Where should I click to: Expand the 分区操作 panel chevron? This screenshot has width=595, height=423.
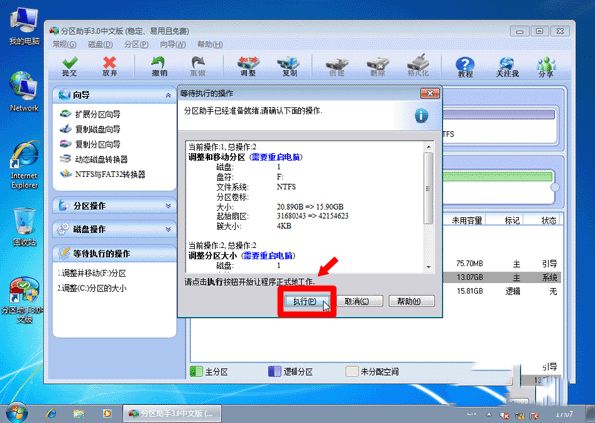(168, 206)
